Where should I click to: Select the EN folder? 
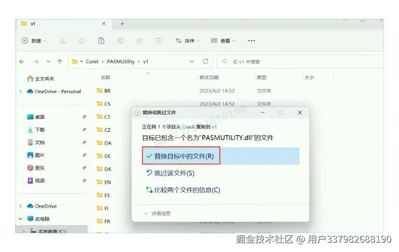[104, 182]
